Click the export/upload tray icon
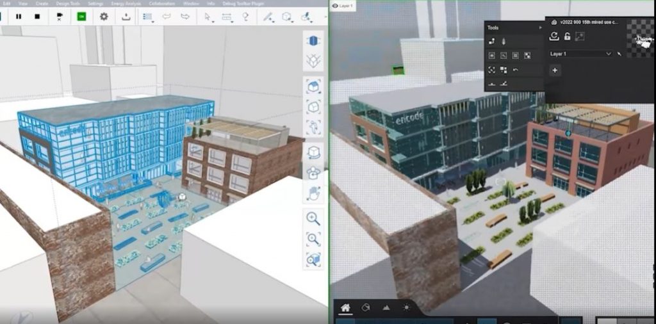656x324 pixels. (127, 17)
